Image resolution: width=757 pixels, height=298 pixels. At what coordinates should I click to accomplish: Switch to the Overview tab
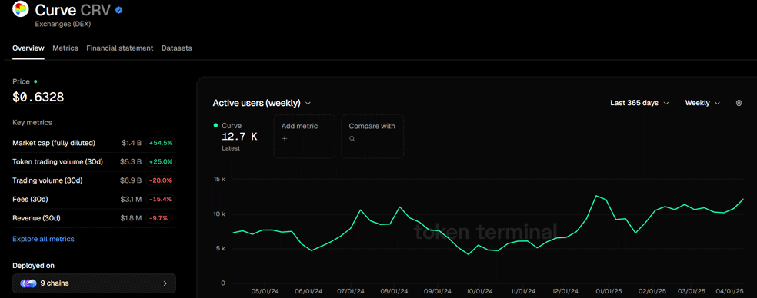click(28, 48)
